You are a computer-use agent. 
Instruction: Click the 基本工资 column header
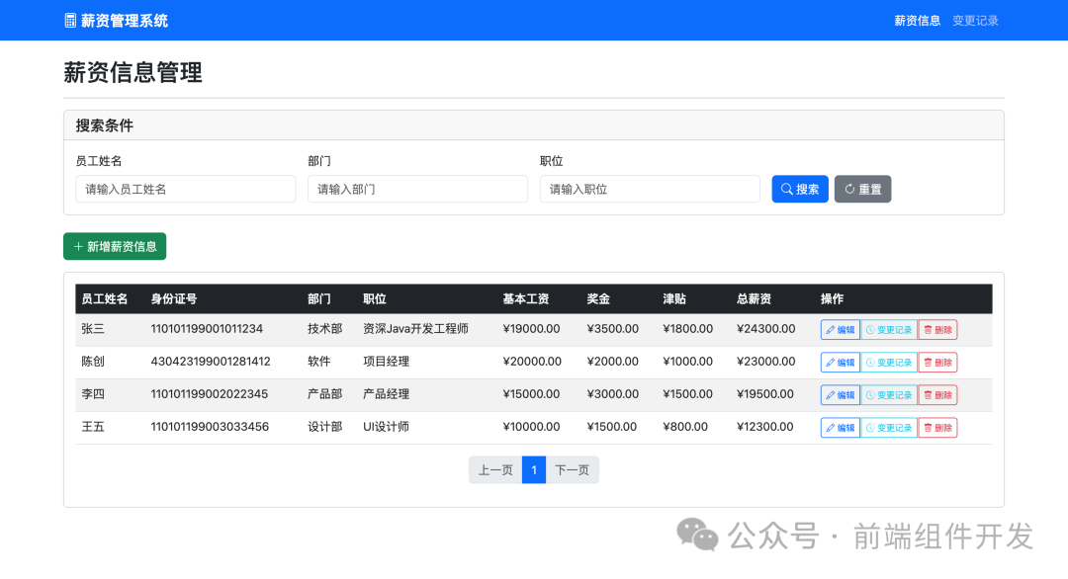tap(526, 298)
